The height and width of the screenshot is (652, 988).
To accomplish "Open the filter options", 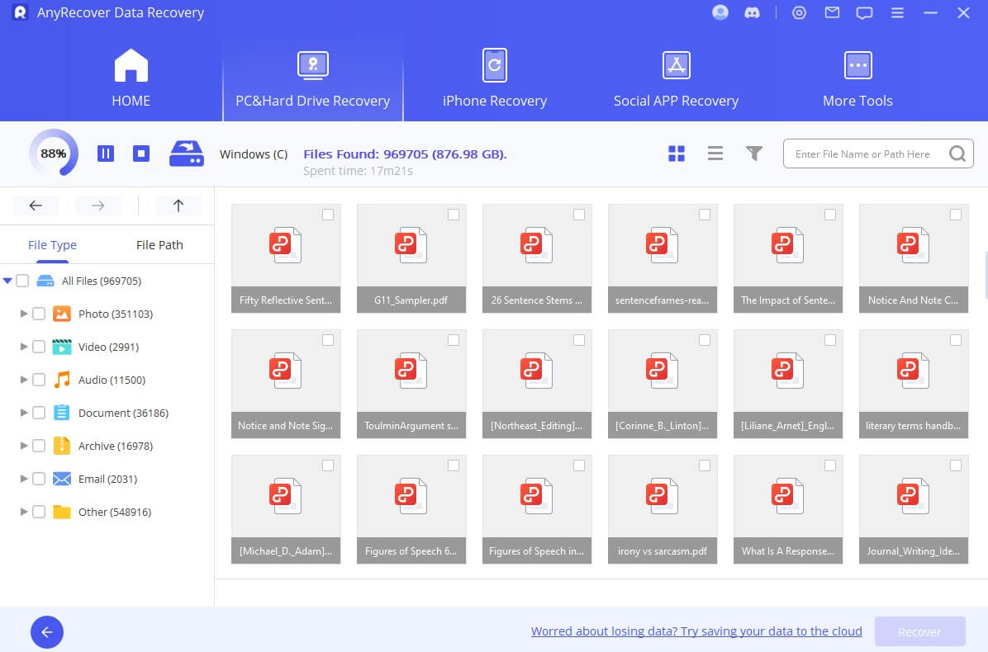I will click(x=754, y=153).
